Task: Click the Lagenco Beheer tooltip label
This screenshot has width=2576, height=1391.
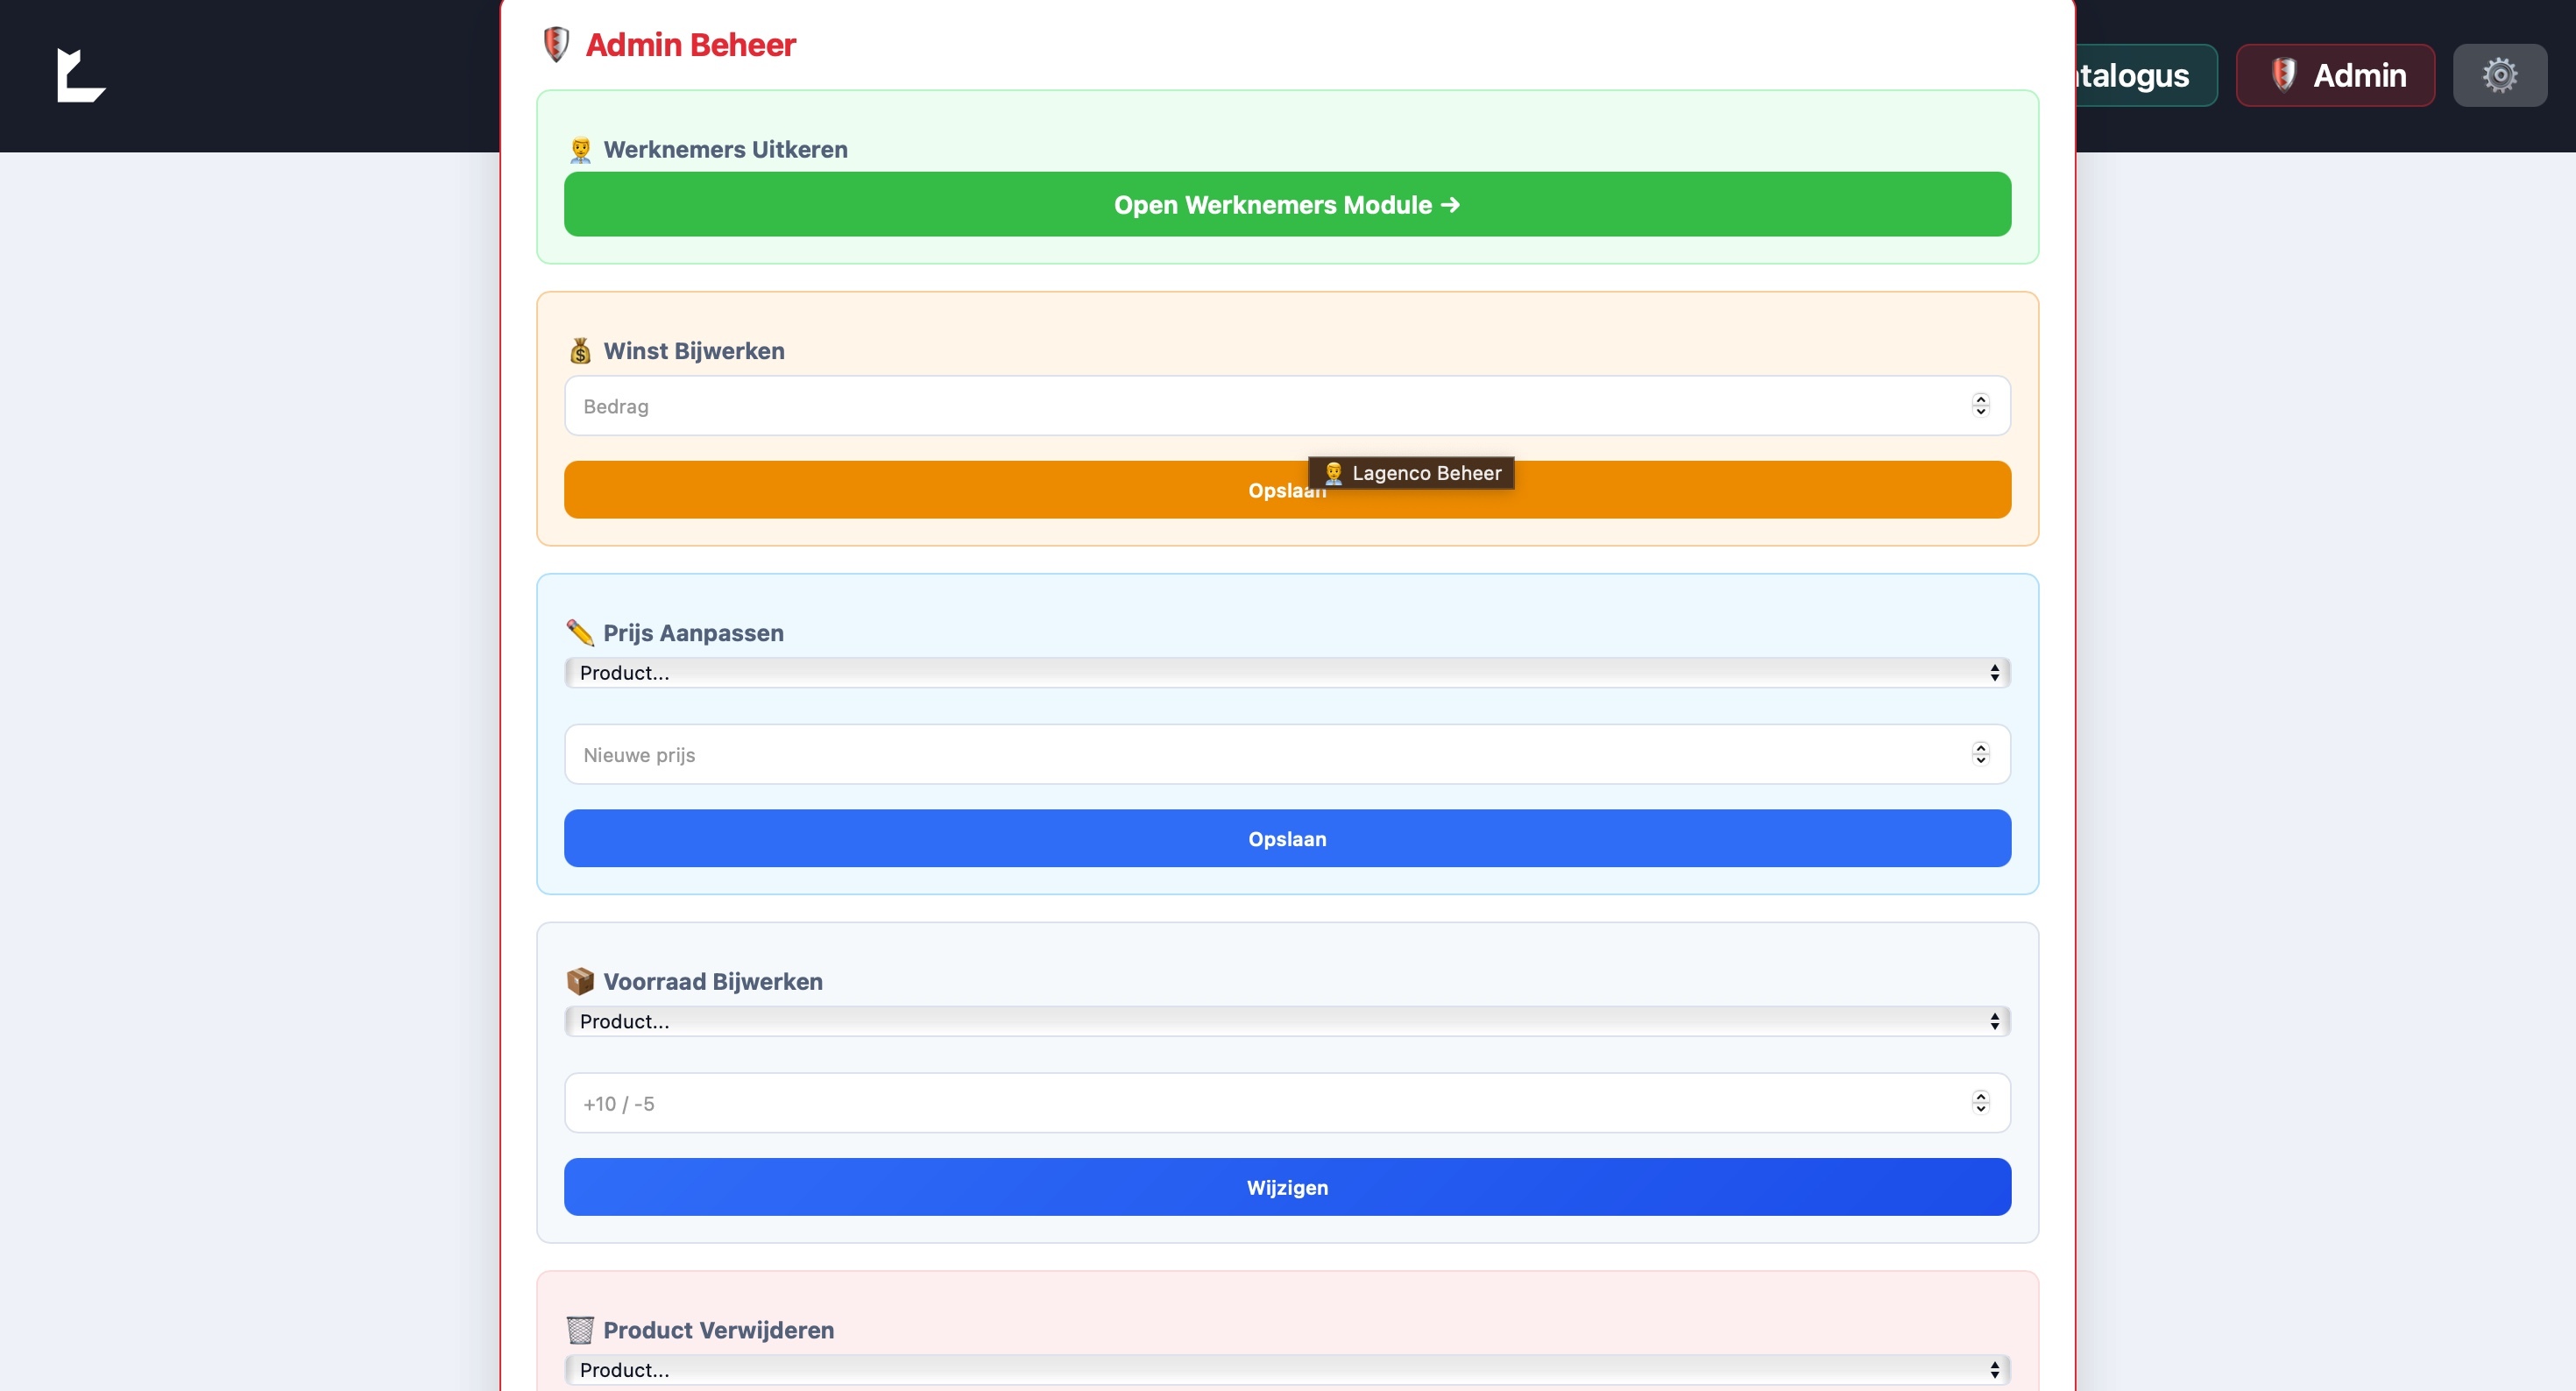Action: tap(1411, 473)
